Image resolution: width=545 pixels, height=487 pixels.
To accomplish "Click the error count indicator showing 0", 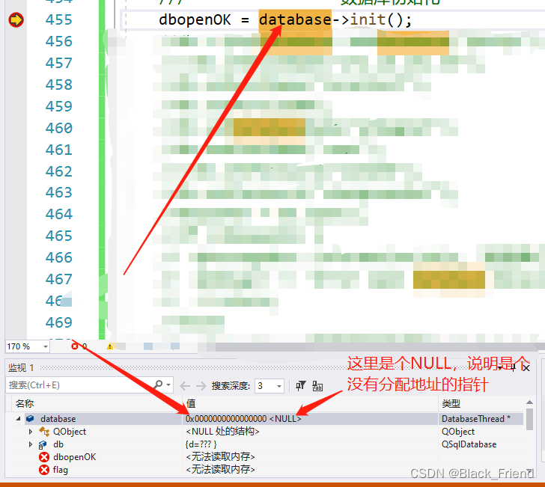I will [79, 346].
